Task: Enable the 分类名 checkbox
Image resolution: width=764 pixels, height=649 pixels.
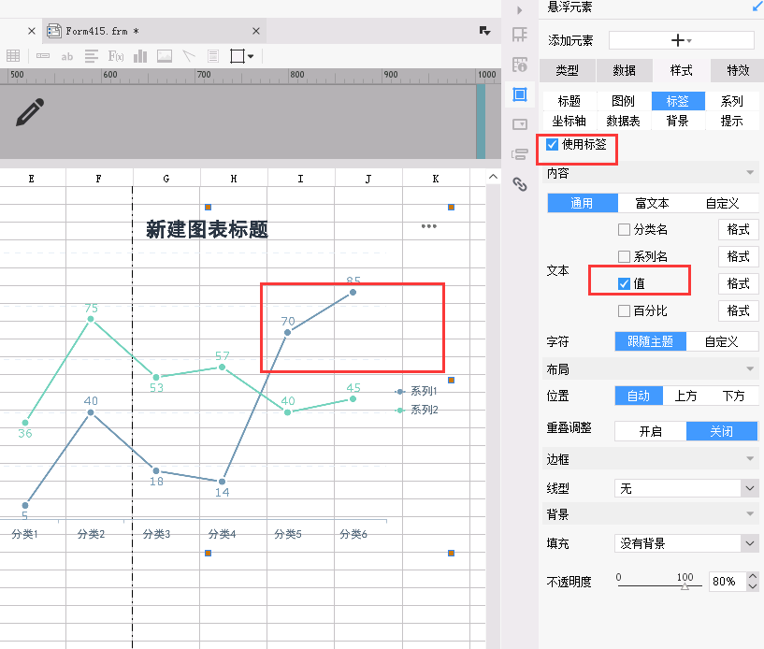Action: [x=625, y=229]
